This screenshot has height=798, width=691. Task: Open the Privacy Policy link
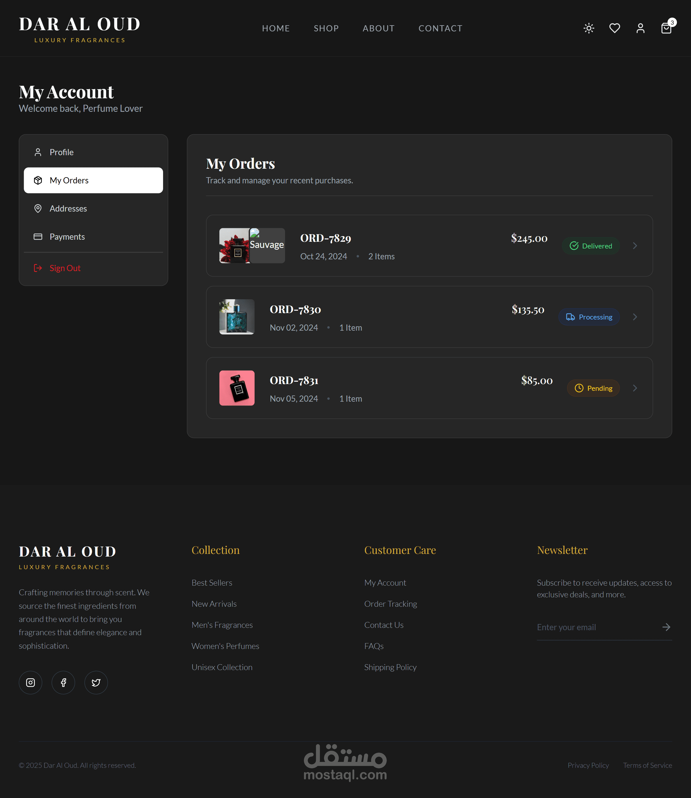click(588, 765)
